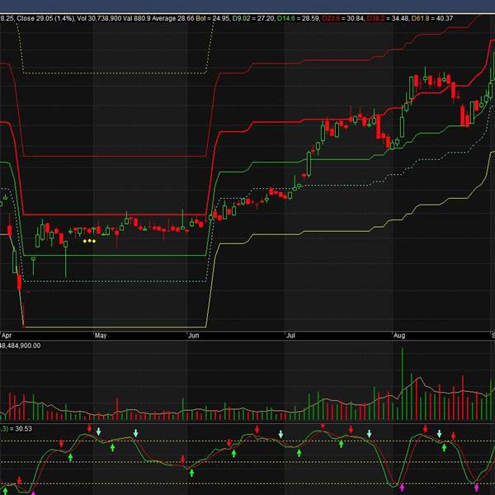Click the 48,484,900.00 volume scale label

pyautogui.click(x=20, y=346)
